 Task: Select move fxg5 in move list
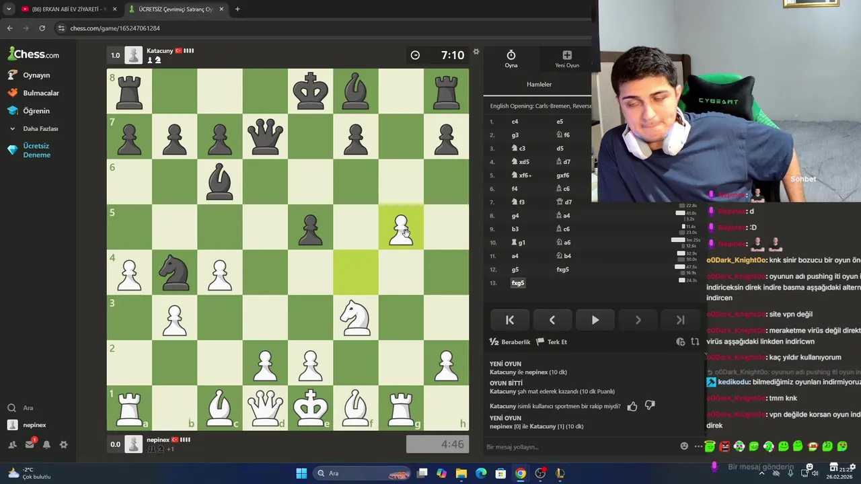[x=517, y=283]
